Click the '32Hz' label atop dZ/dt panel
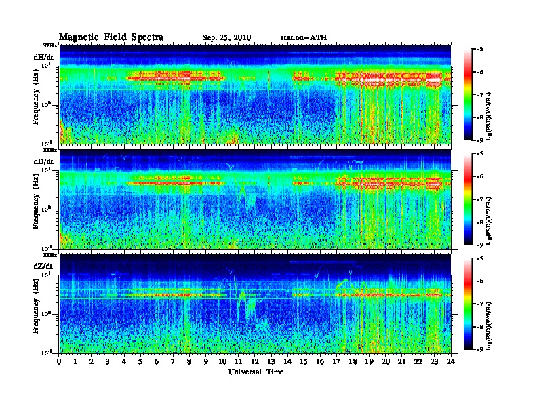Screen dimensions: 537x415 pyautogui.click(x=49, y=255)
